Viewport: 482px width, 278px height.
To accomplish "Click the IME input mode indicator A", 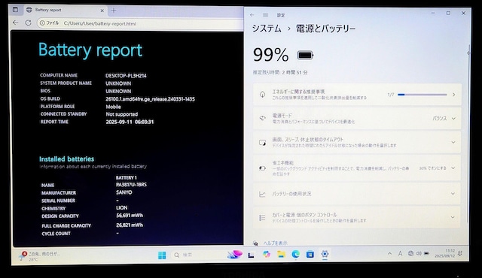I will pyautogui.click(x=400, y=253).
